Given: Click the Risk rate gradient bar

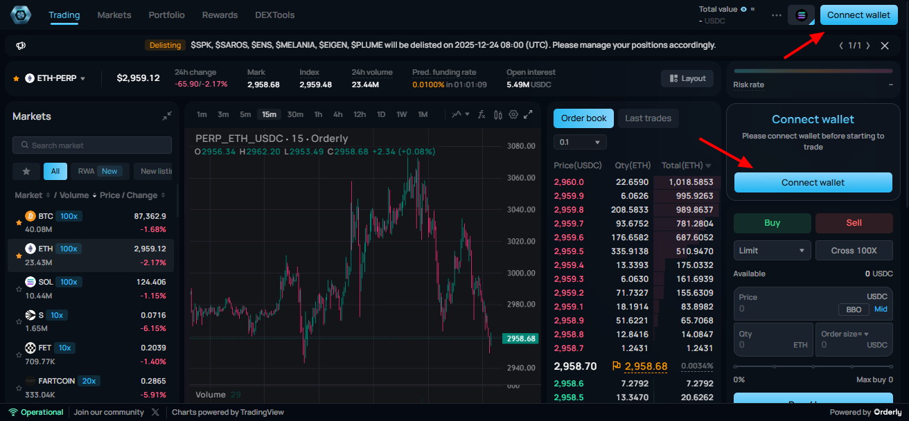Looking at the screenshot, I should pyautogui.click(x=813, y=71).
